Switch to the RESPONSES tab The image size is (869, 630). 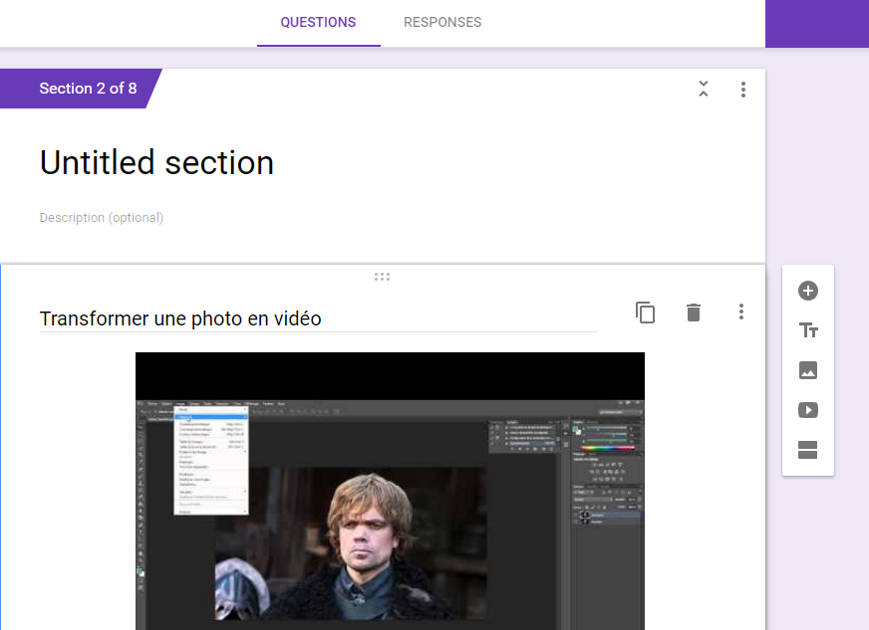(441, 22)
